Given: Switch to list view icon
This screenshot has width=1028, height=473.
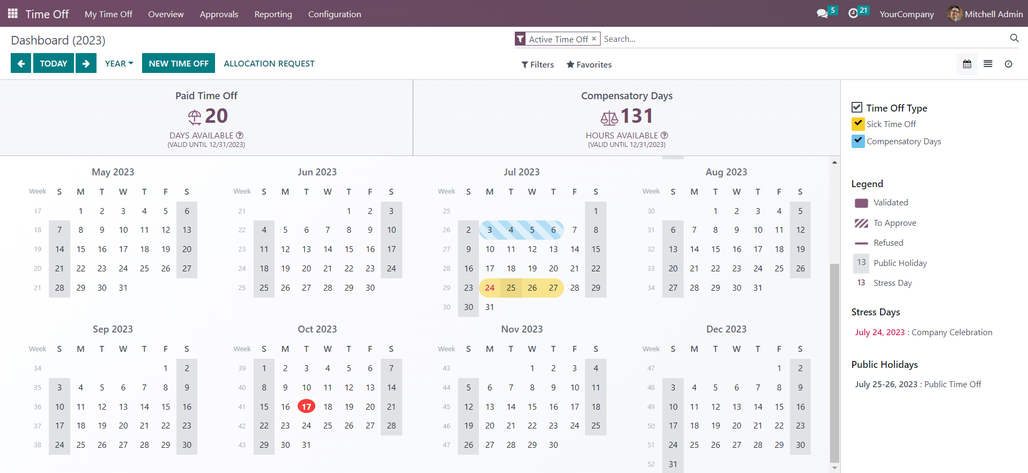Looking at the screenshot, I should pyautogui.click(x=988, y=64).
